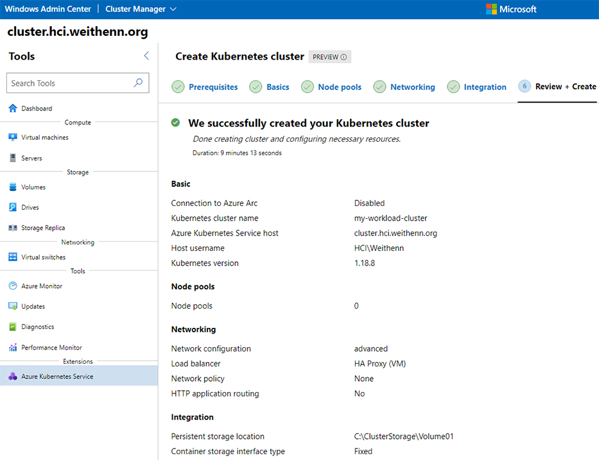This screenshot has height=460, width=599.
Task: Click the PREVIEW badge
Action: 330,57
